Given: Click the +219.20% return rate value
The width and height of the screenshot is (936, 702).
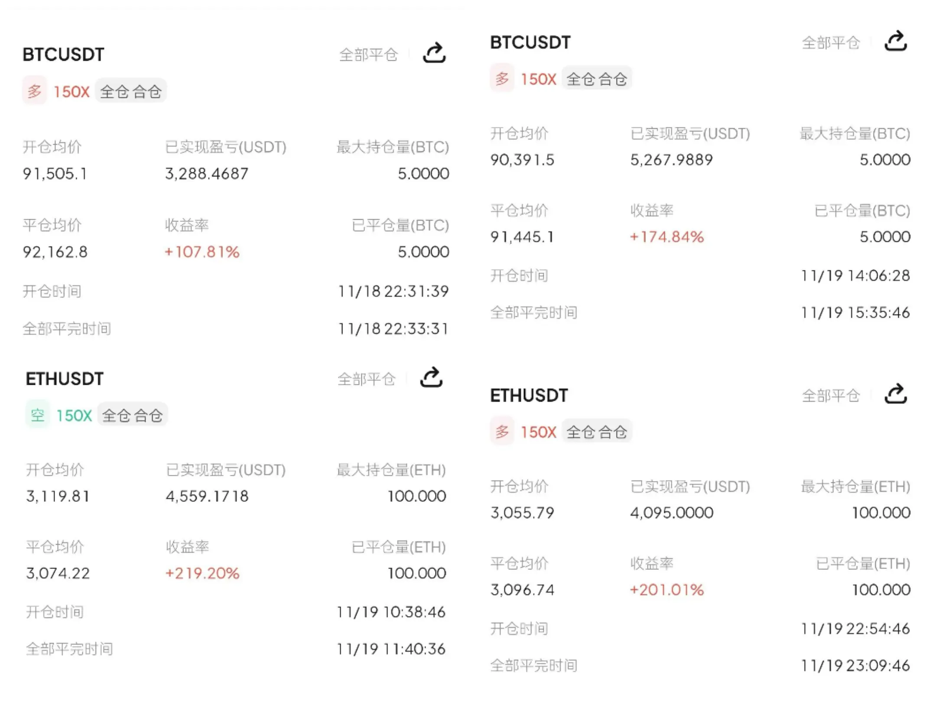Looking at the screenshot, I should (202, 573).
